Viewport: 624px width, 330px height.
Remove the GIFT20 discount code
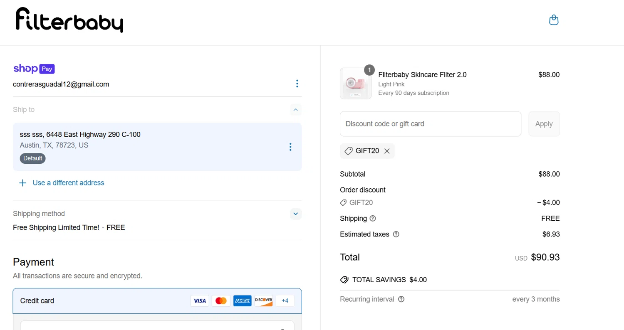point(387,151)
